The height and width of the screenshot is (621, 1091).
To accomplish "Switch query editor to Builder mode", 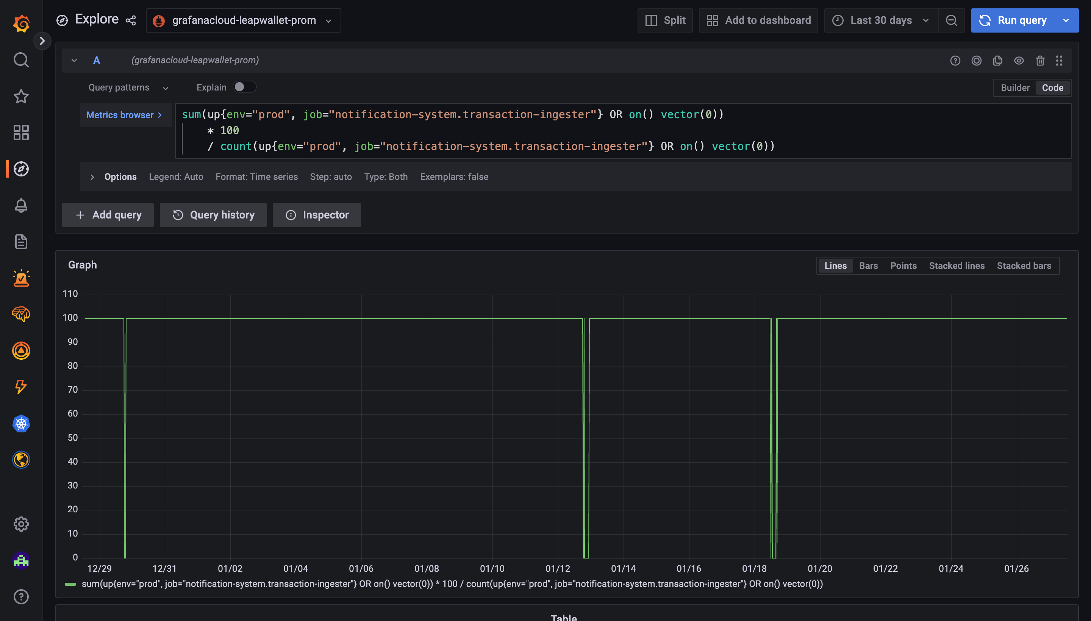I will 1015,87.
